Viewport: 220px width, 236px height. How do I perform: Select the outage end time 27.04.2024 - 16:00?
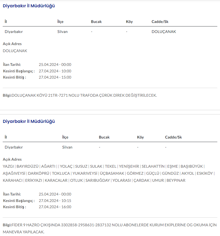(55, 207)
